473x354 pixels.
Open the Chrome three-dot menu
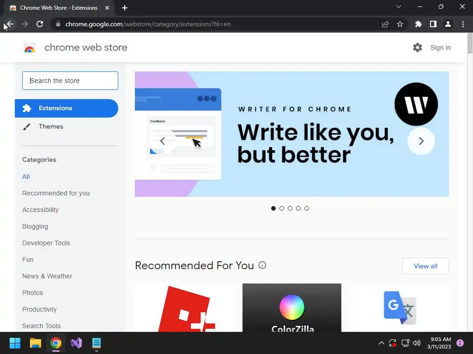click(x=463, y=24)
